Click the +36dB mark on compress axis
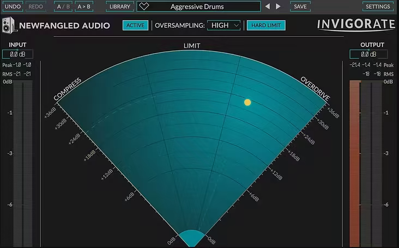This screenshot has height=248, width=399. (50, 113)
